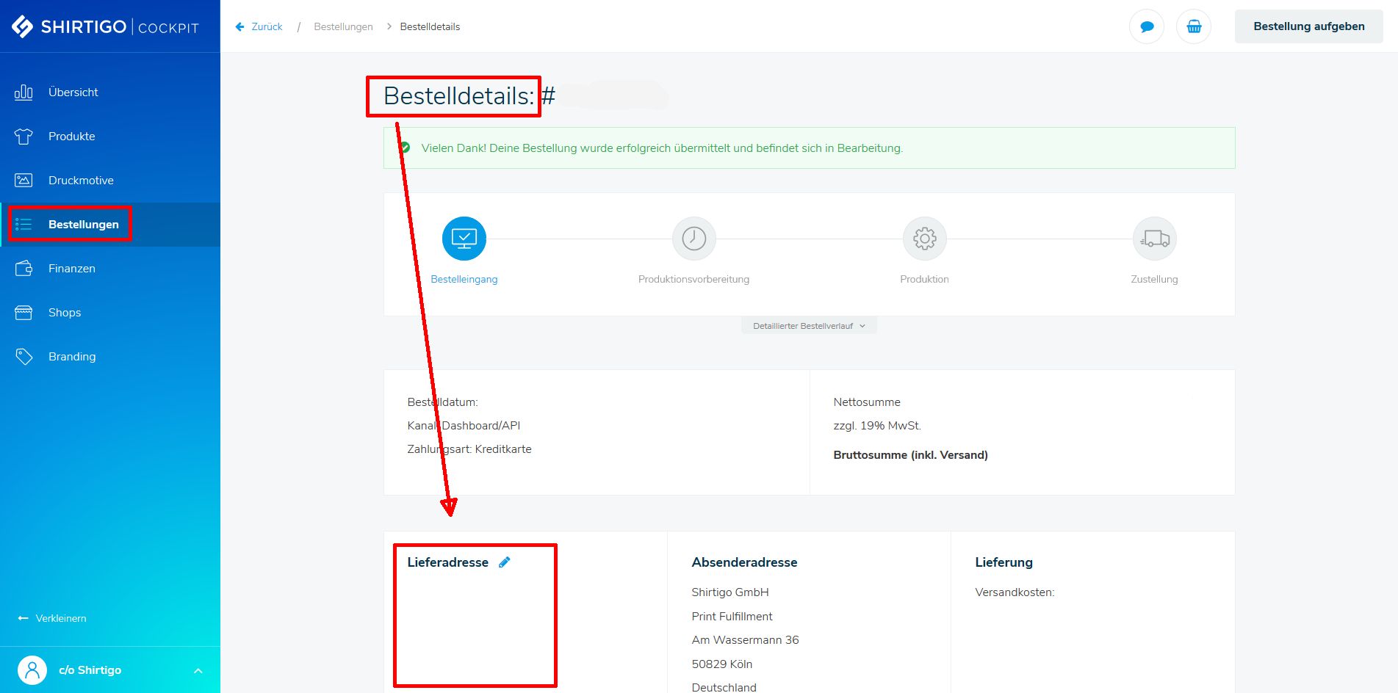Click the Shirtigo Cockpit logo
Screen dimensions: 1398x693
(105, 26)
